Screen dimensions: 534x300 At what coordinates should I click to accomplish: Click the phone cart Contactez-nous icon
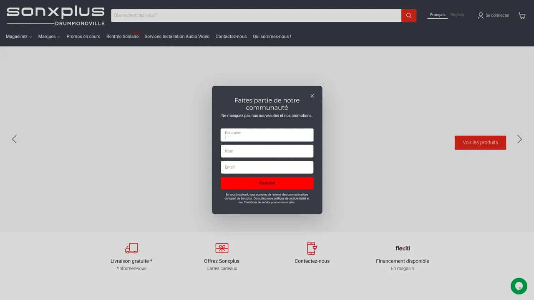[x=312, y=248]
